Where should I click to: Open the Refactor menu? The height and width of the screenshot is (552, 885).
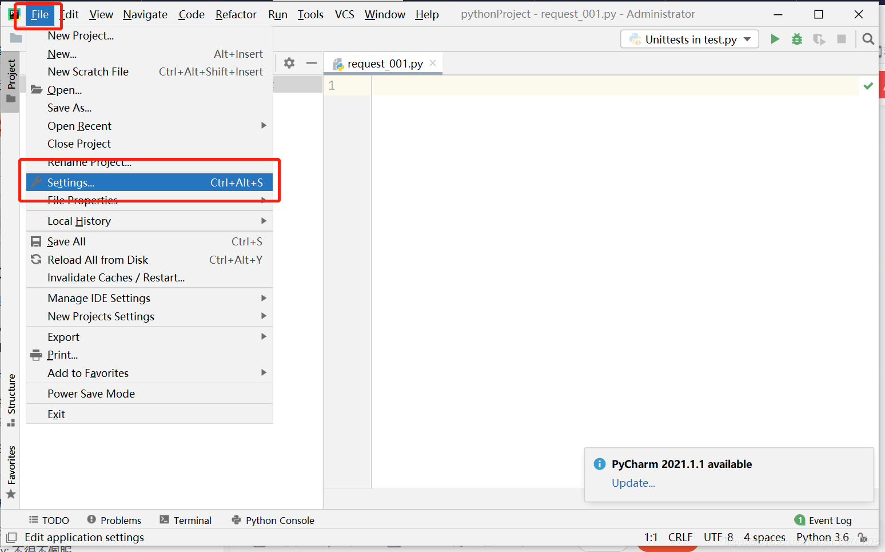tap(236, 14)
